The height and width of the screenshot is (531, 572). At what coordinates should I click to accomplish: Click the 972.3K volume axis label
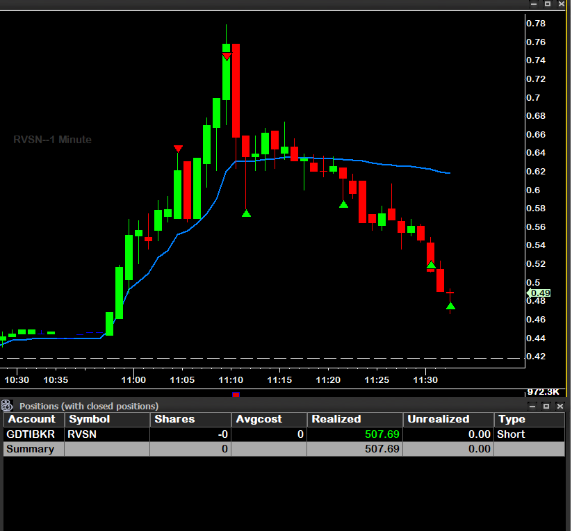(544, 392)
